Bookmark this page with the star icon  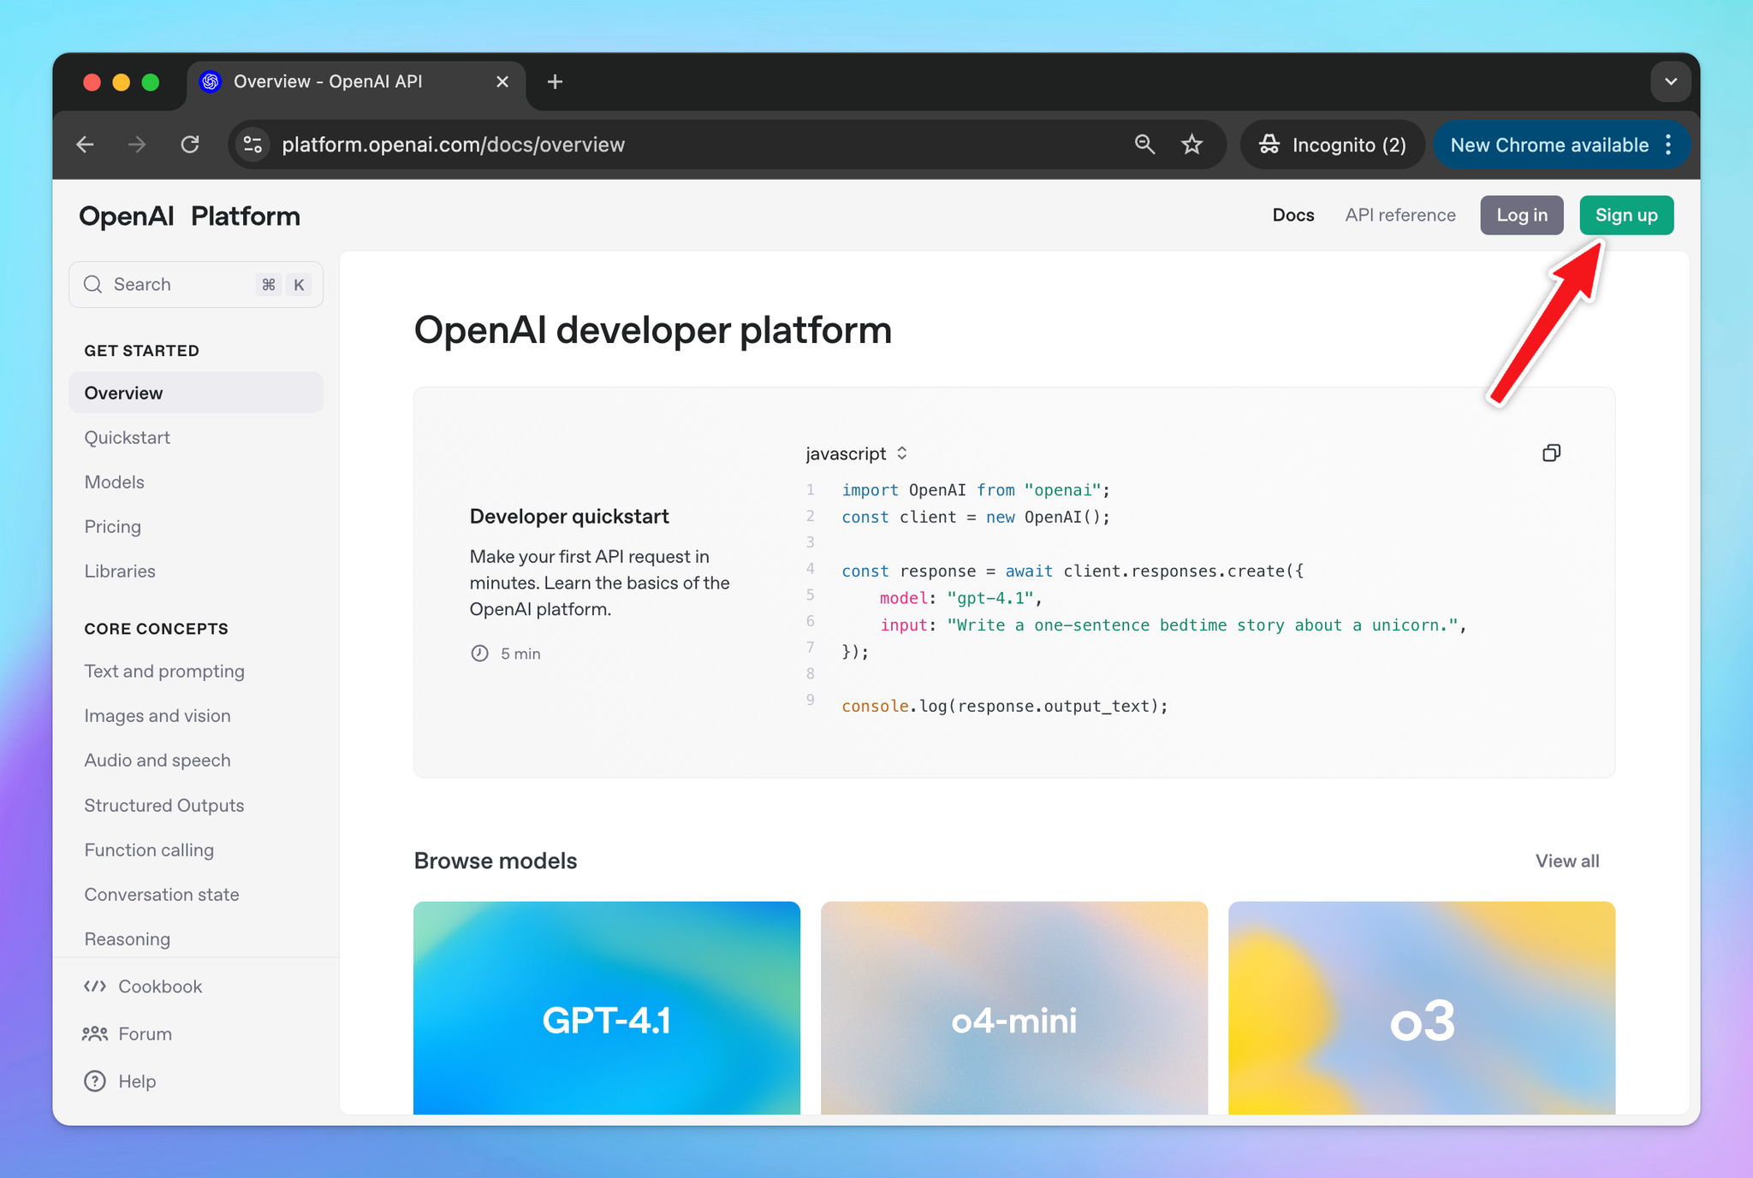tap(1191, 144)
